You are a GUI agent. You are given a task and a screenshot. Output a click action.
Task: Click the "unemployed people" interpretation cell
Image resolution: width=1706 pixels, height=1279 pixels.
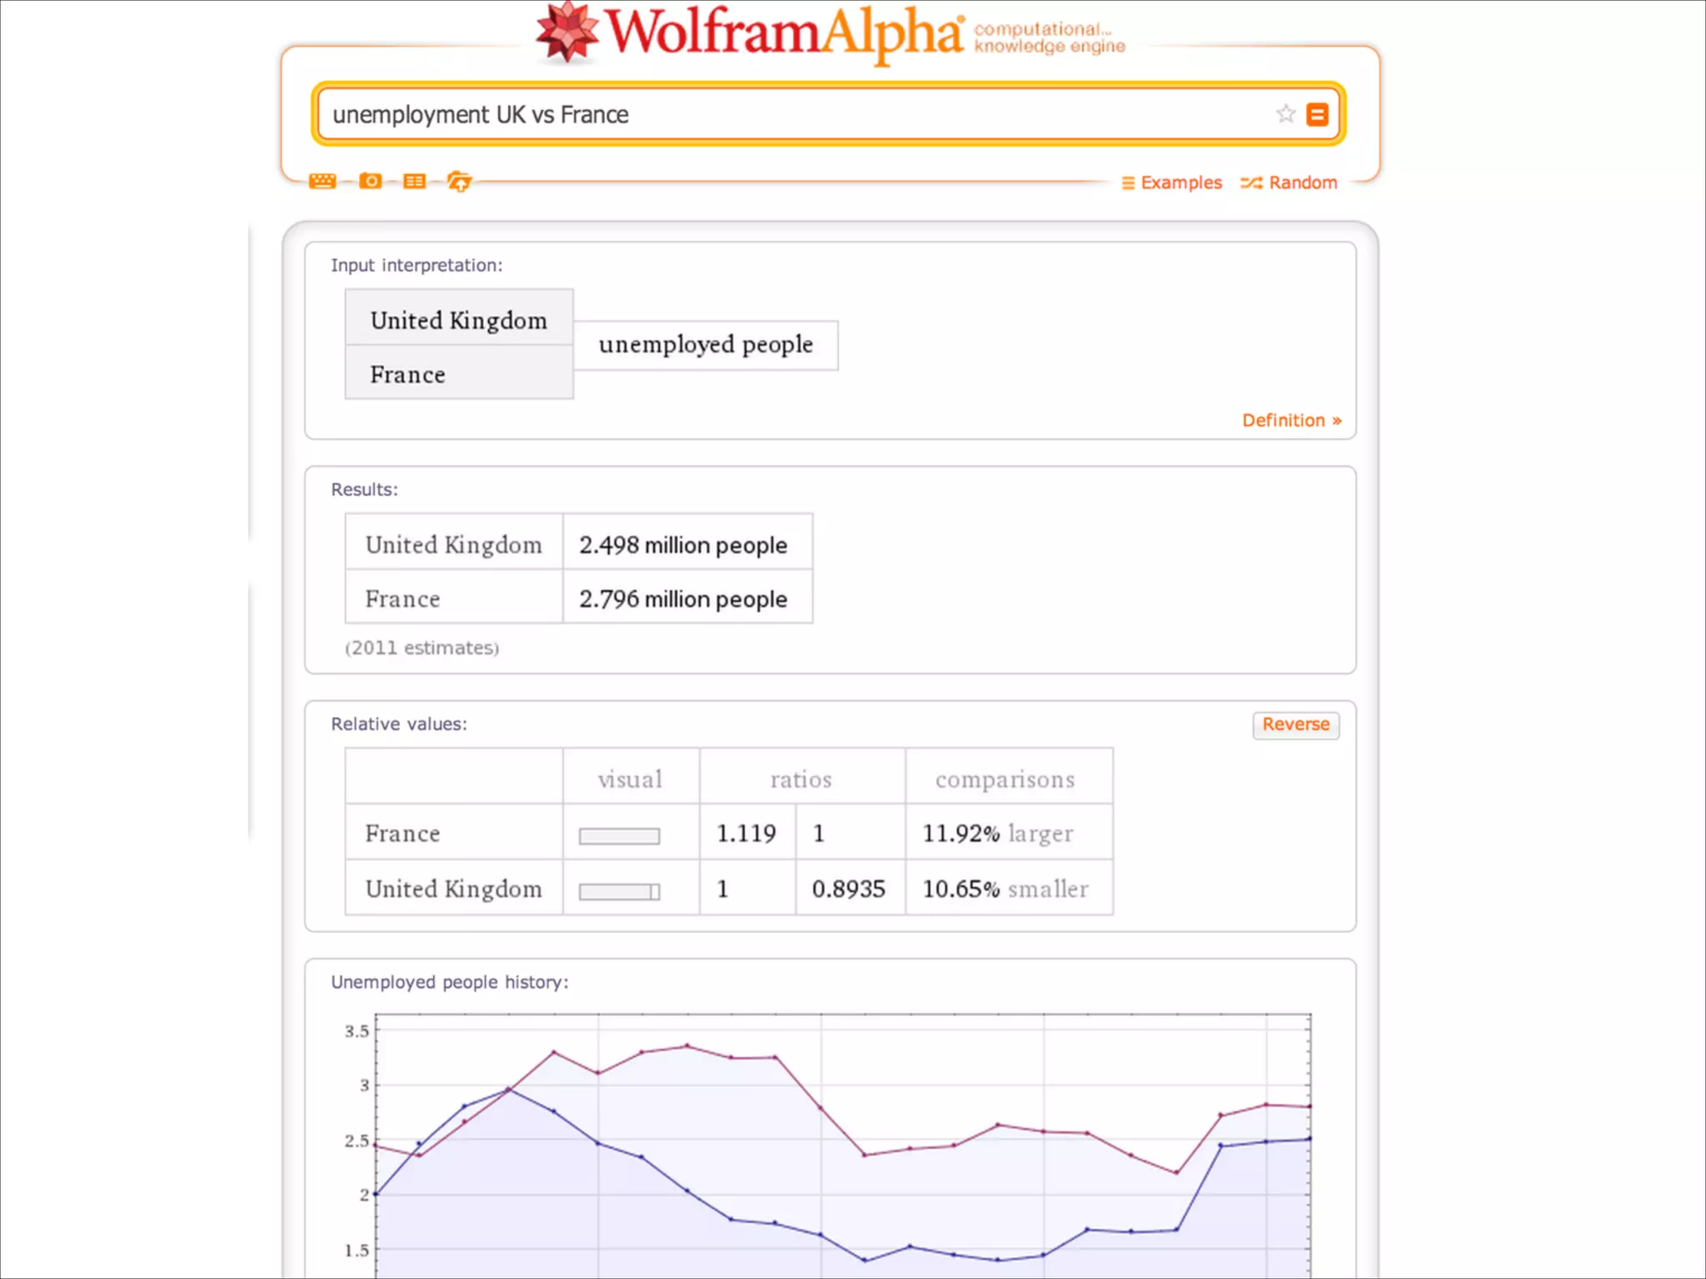click(x=706, y=345)
